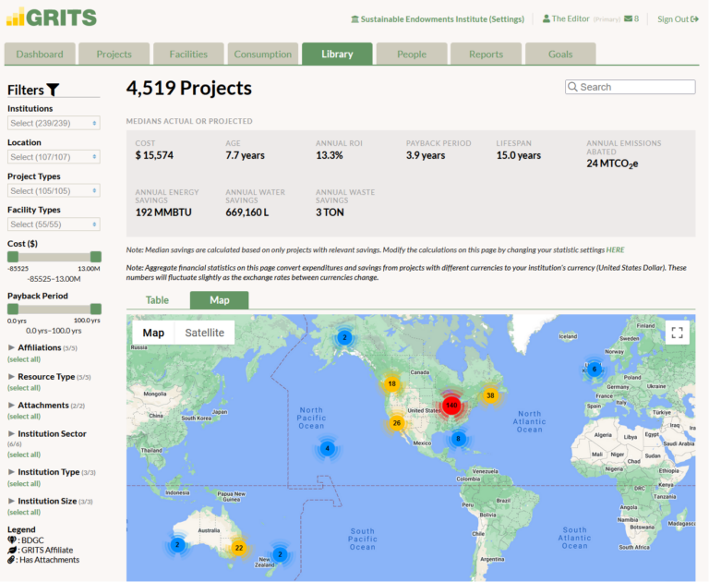
Task: Click the Cost slider right handle
Action: tap(95, 256)
